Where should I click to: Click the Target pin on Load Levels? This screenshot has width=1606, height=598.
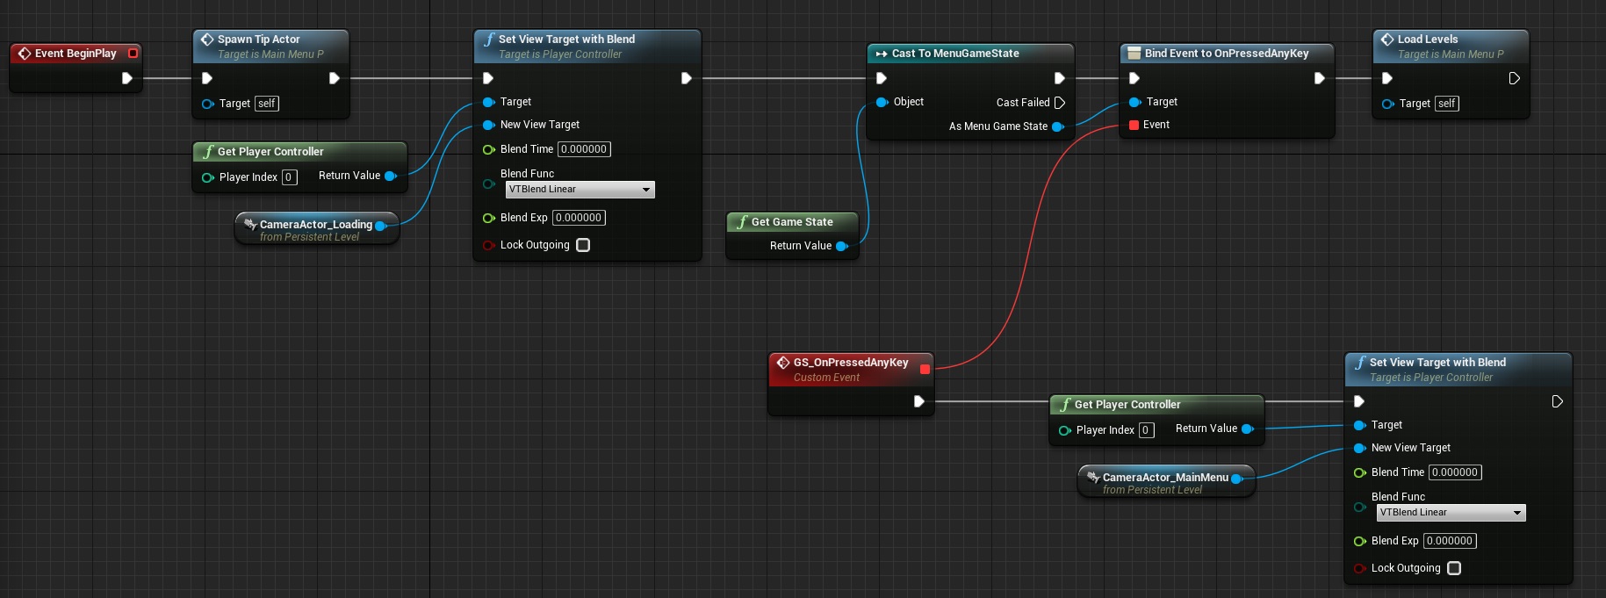point(1388,104)
